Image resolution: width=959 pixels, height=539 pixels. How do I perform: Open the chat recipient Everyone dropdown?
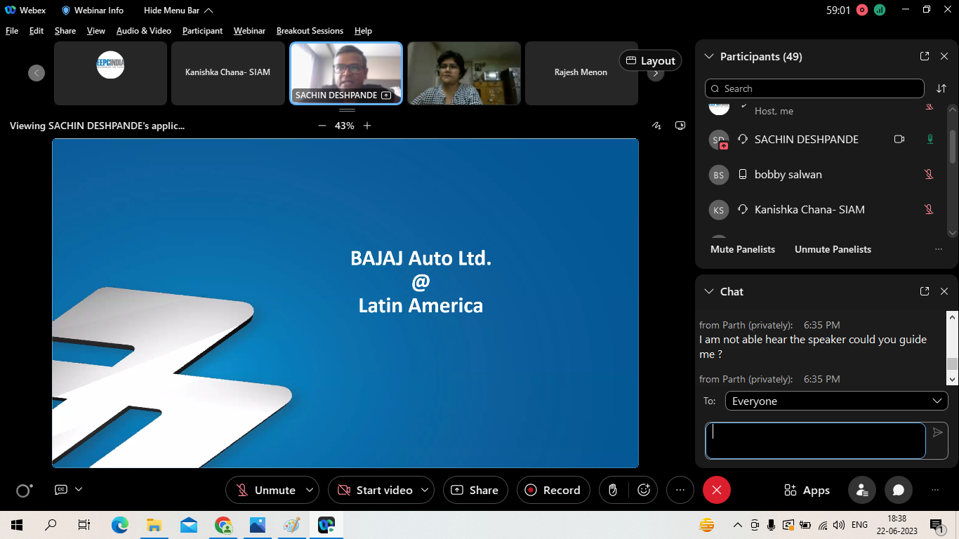[x=835, y=401]
